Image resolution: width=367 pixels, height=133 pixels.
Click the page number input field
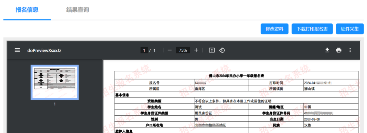[x=144, y=50]
